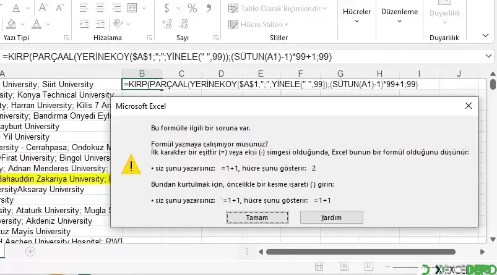The width and height of the screenshot is (497, 275).
Task: Align text right icon
Action: pos(116,8)
